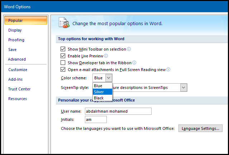Click the ScreenTip style label
The width and height of the screenshot is (229, 155).
click(75, 88)
